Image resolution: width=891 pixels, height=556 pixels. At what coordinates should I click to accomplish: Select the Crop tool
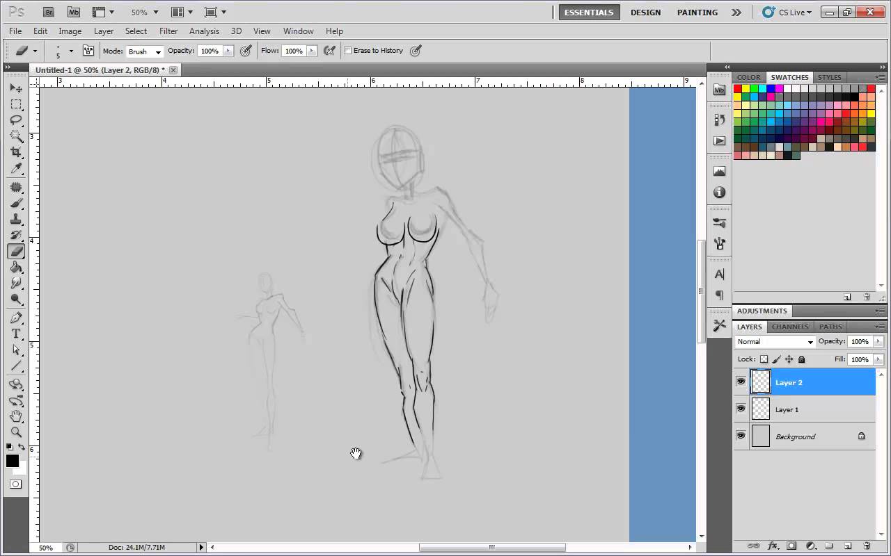tap(16, 152)
